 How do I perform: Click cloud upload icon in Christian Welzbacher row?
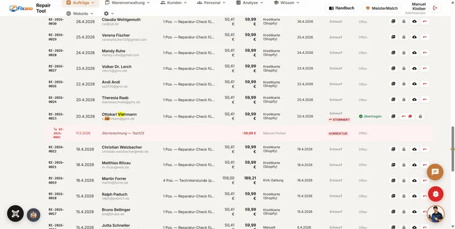415,149
